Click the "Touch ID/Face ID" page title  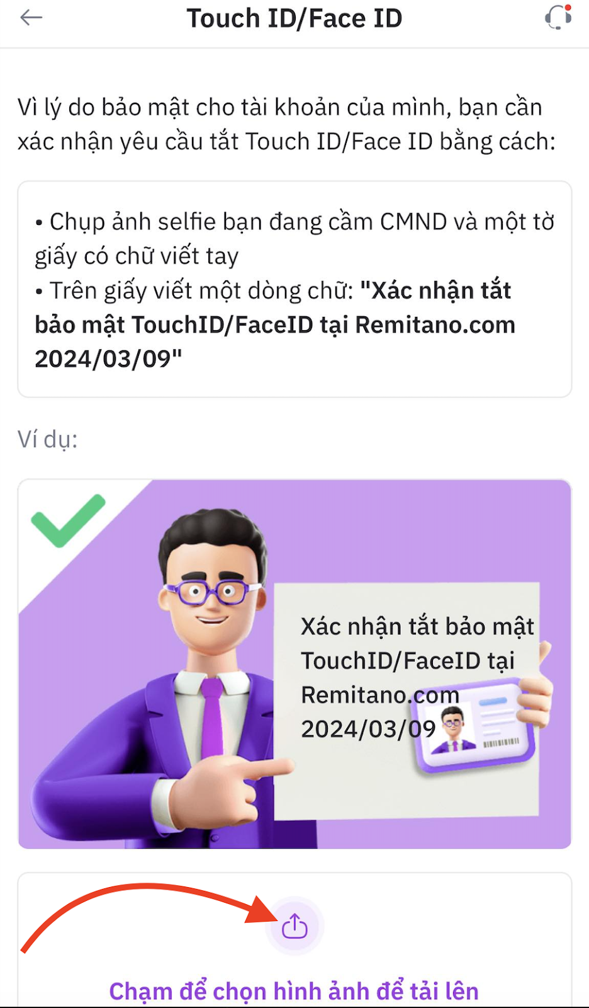294,18
